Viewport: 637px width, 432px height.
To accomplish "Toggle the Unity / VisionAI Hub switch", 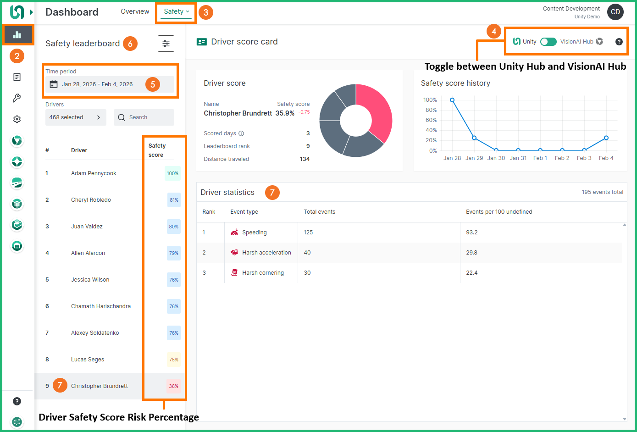I will (x=548, y=42).
